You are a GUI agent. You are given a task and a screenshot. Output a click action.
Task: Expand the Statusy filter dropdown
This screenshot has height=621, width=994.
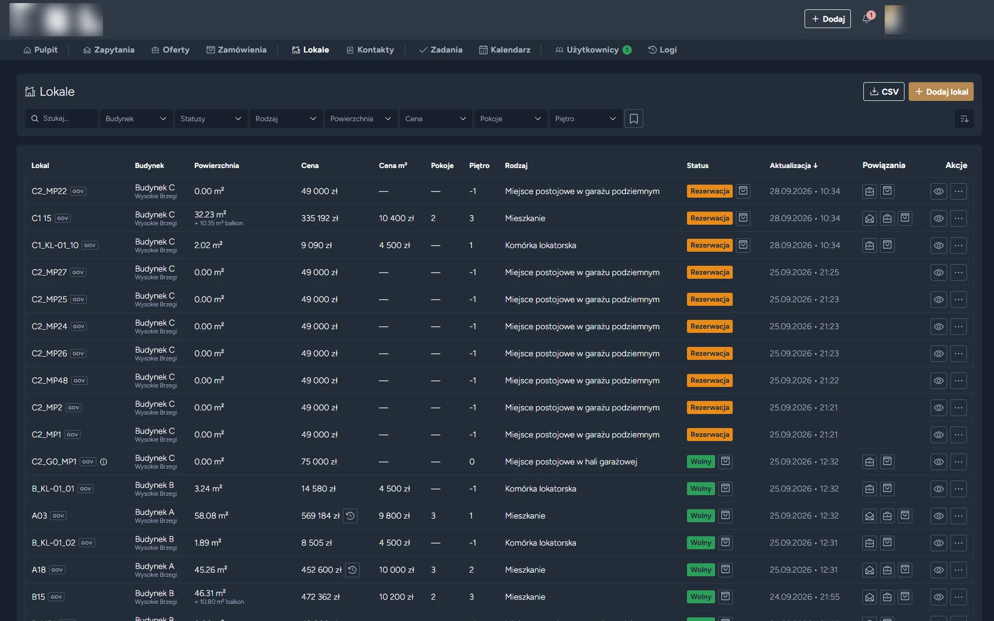click(211, 119)
